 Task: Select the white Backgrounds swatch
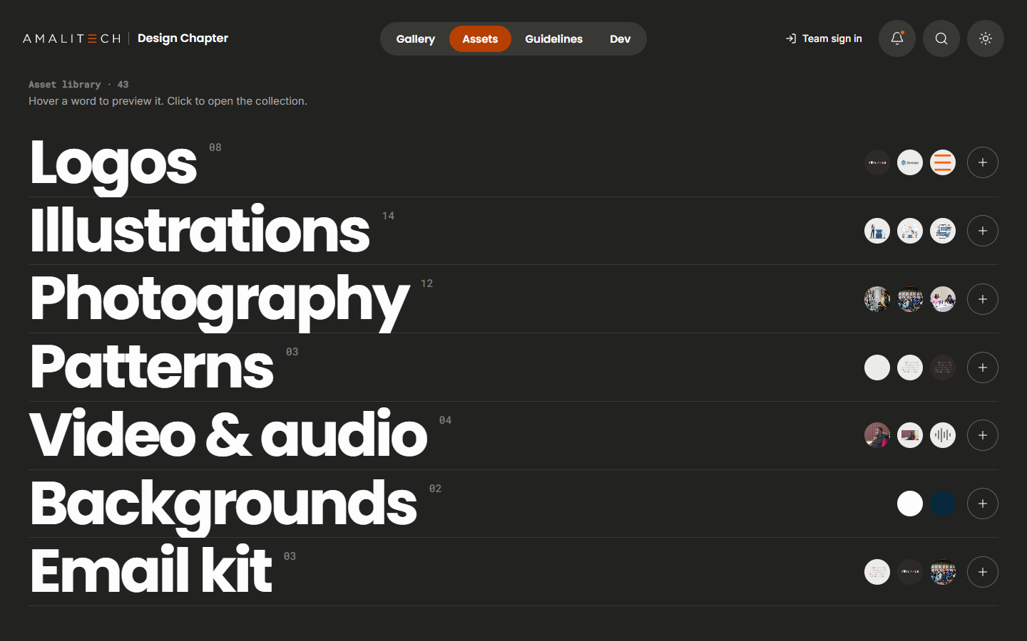(x=910, y=504)
